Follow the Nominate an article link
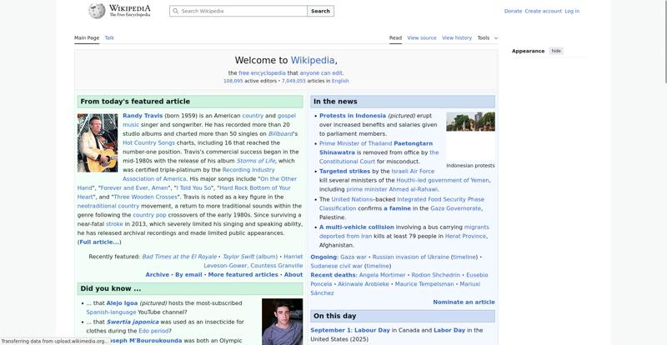Image resolution: width=667 pixels, height=345 pixels. tap(464, 302)
